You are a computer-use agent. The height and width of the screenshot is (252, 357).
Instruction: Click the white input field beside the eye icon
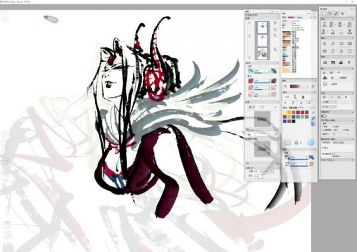point(262,135)
